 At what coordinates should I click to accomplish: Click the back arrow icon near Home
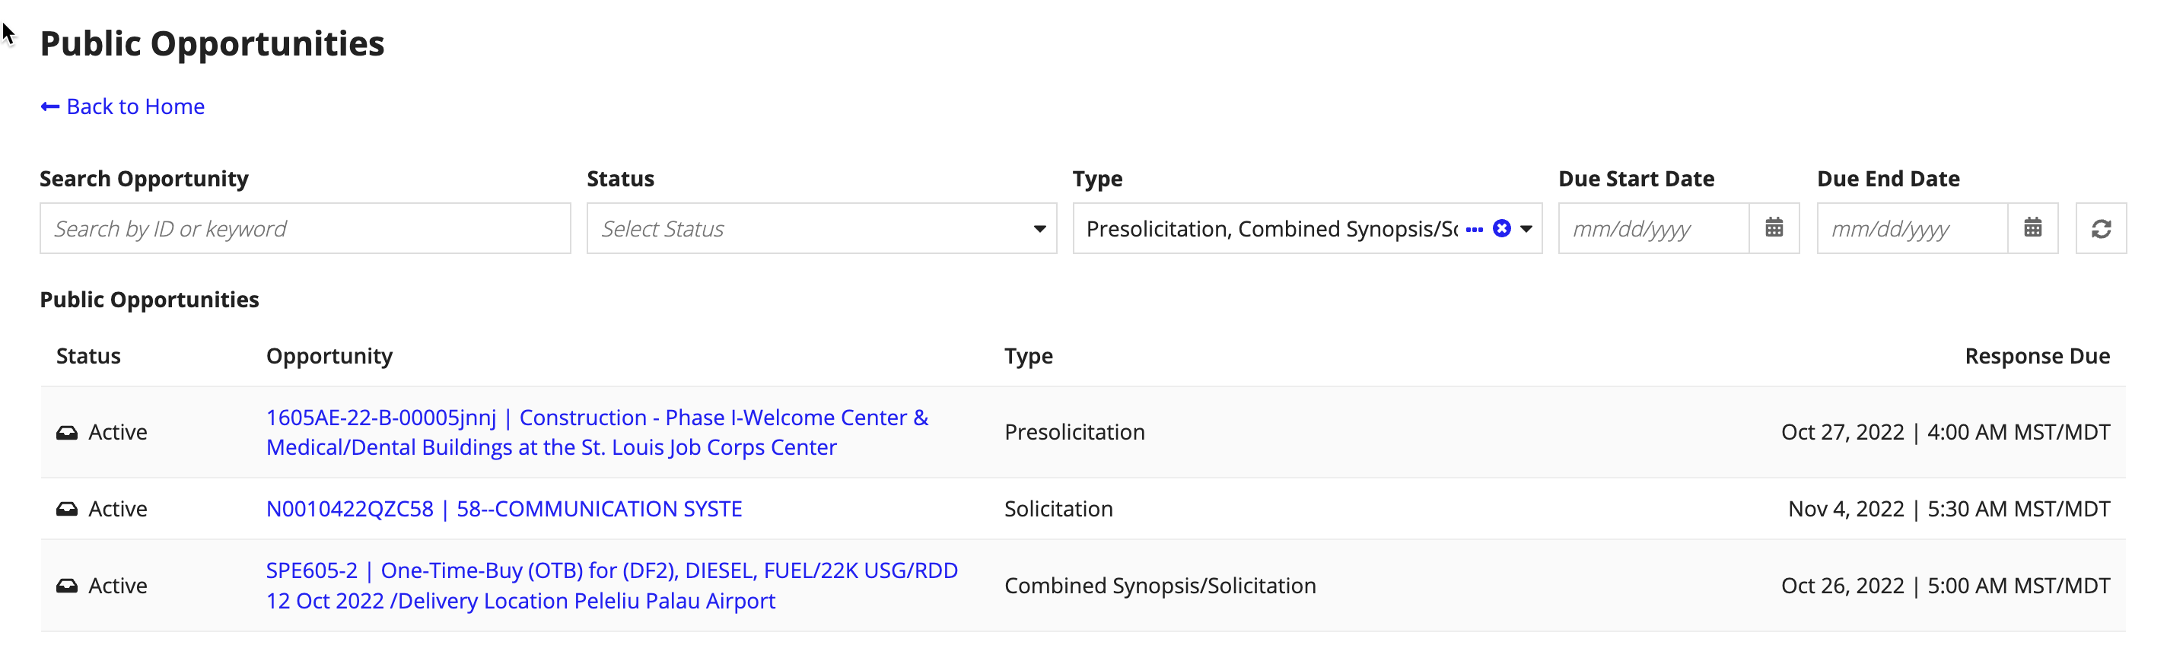click(49, 106)
